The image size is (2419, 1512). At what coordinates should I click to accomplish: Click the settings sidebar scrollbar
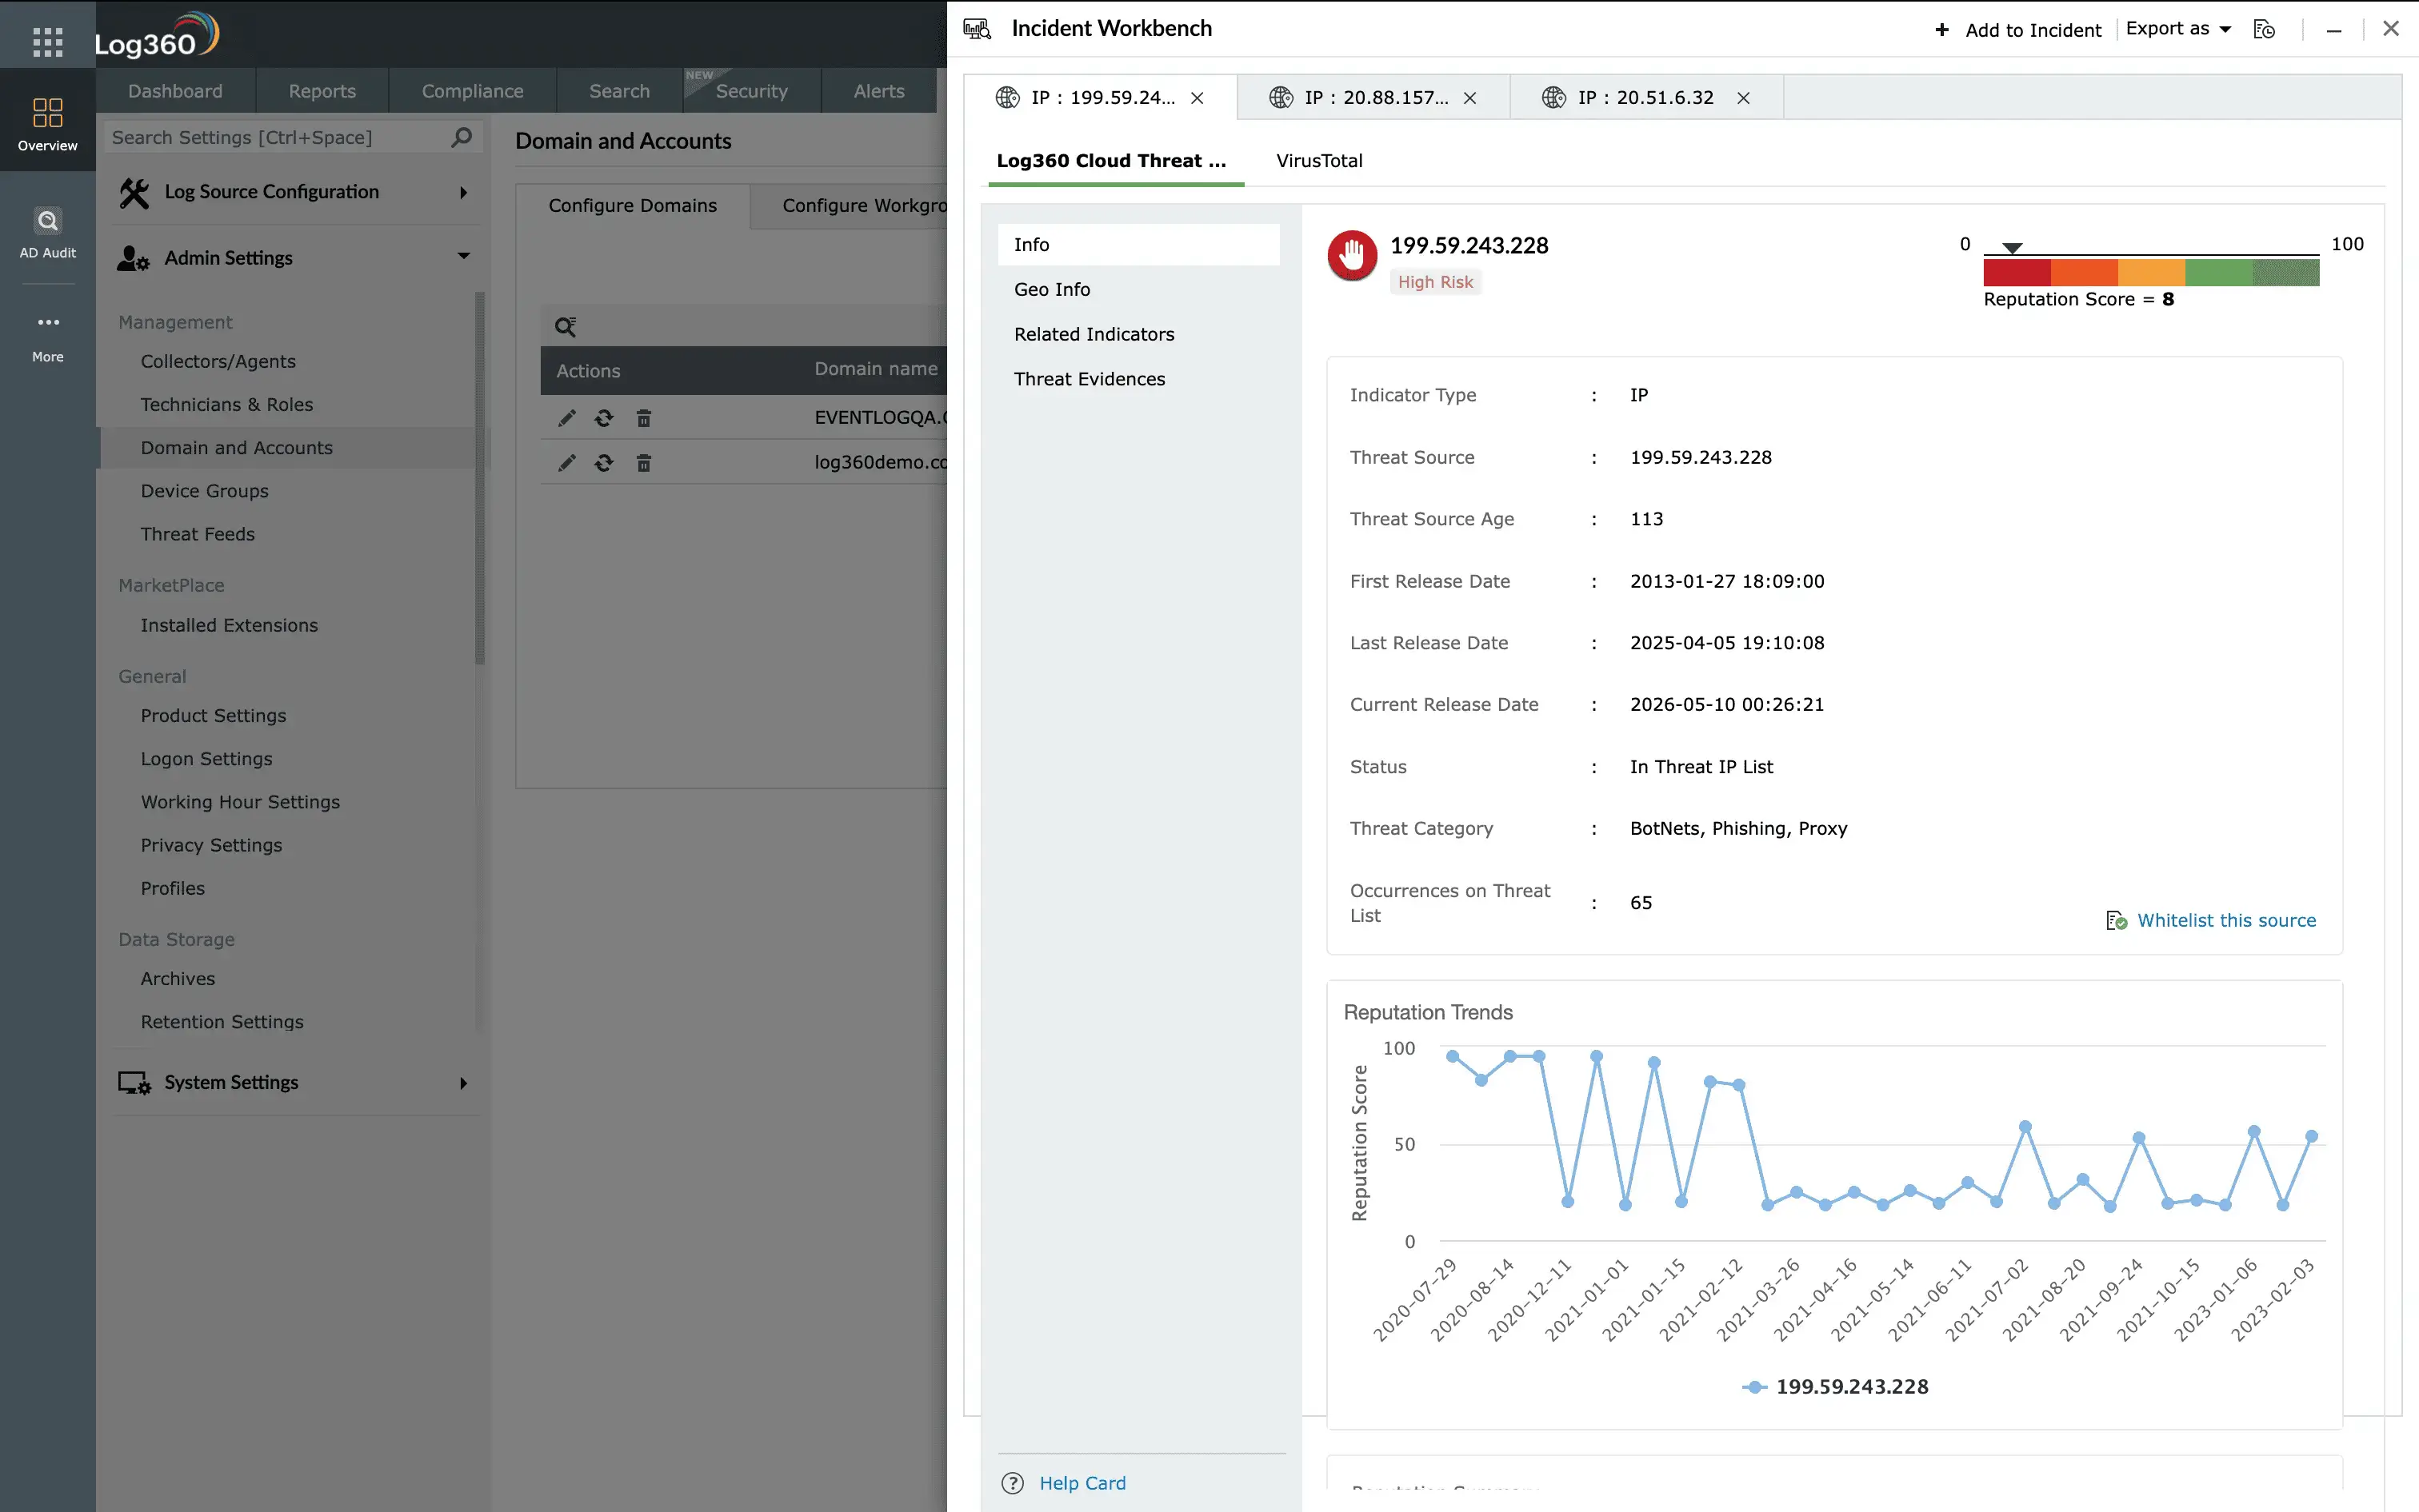pyautogui.click(x=480, y=478)
